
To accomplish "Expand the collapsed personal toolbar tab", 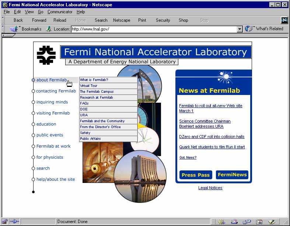I will pyautogui.click(x=8, y=35).
